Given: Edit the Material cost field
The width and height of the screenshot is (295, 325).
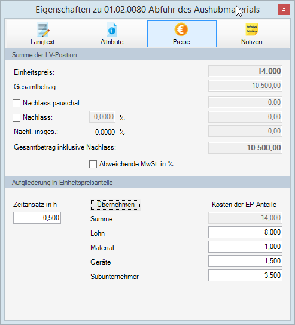Looking at the screenshot, I should [x=245, y=247].
